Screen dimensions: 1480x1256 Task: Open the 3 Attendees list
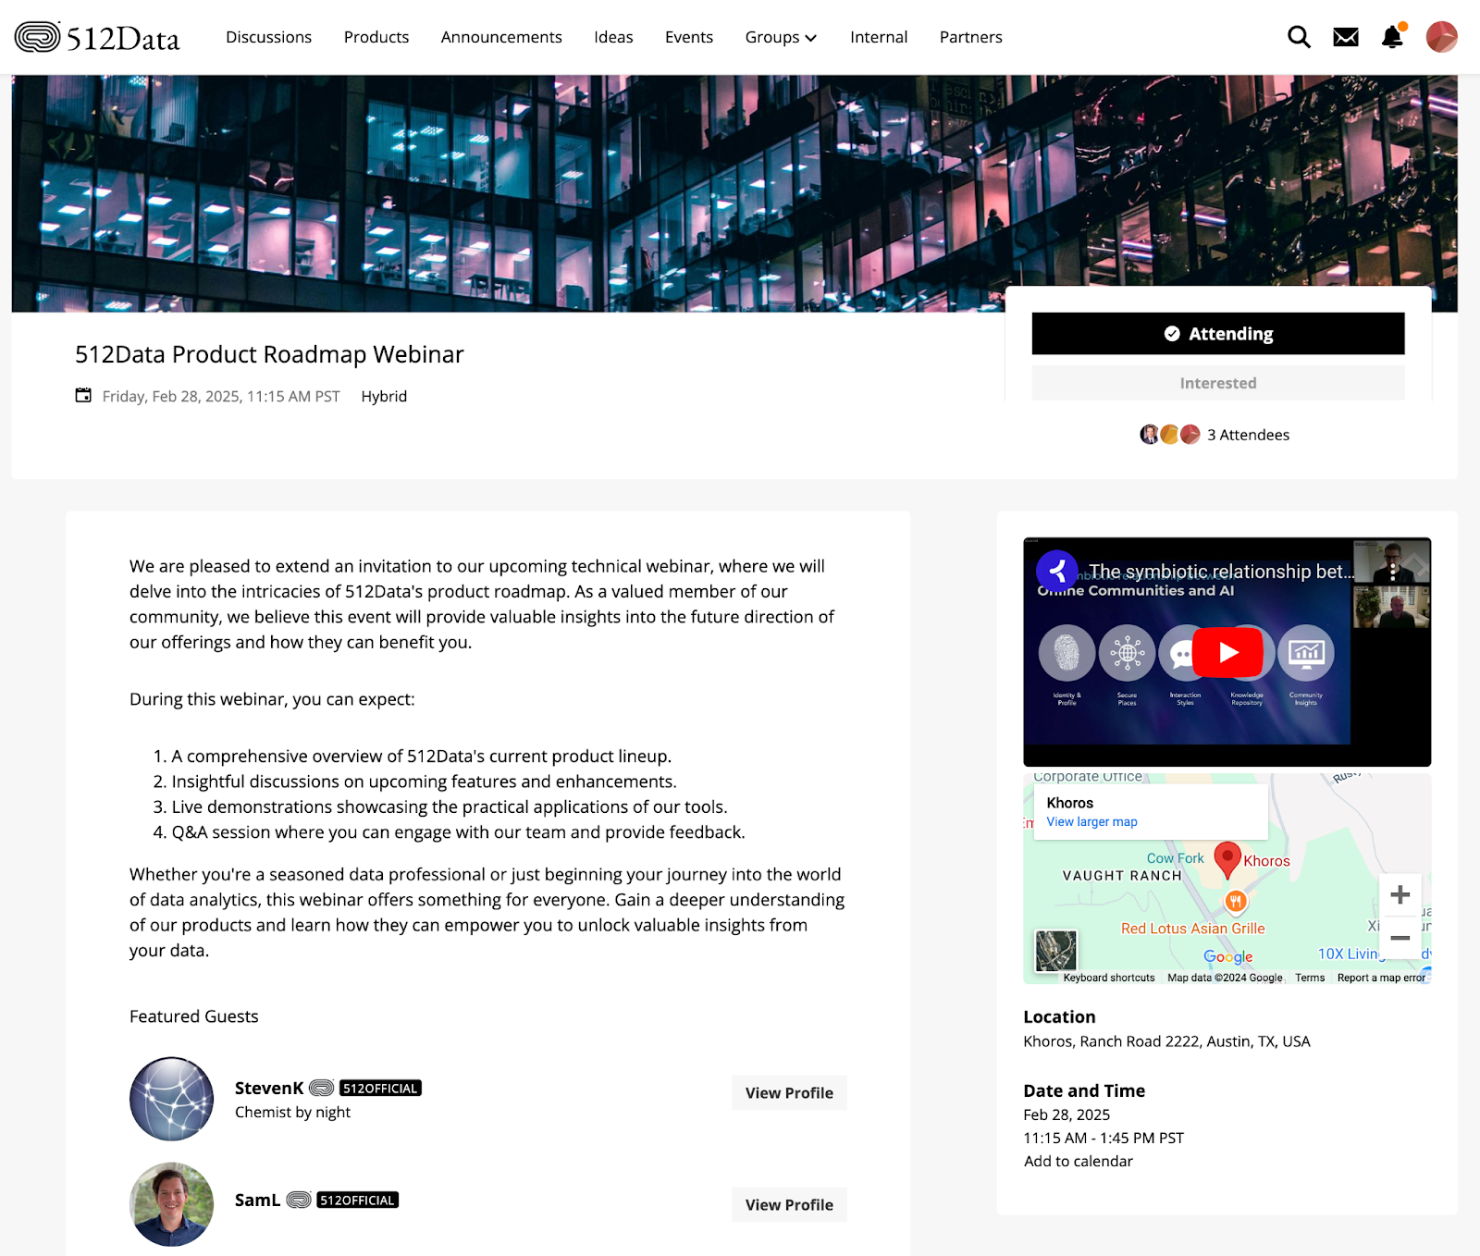click(1248, 435)
